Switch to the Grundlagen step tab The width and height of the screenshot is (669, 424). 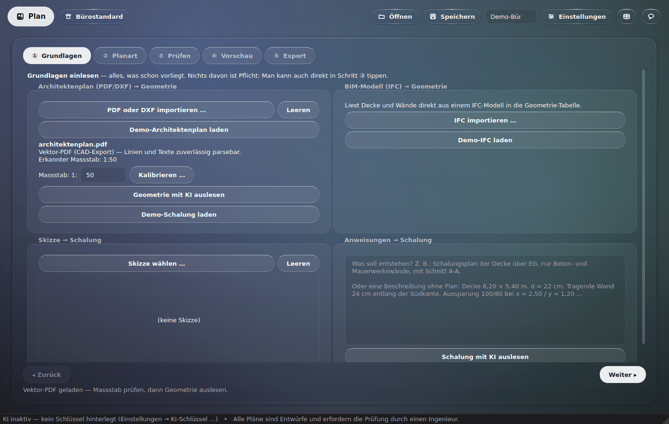57,56
